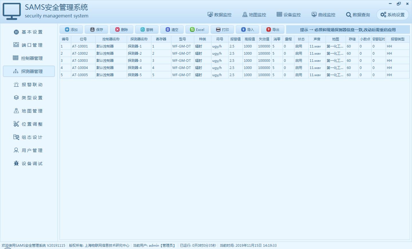Click the 控制器管理 controller icon
412x249 pixels.
coord(15,58)
